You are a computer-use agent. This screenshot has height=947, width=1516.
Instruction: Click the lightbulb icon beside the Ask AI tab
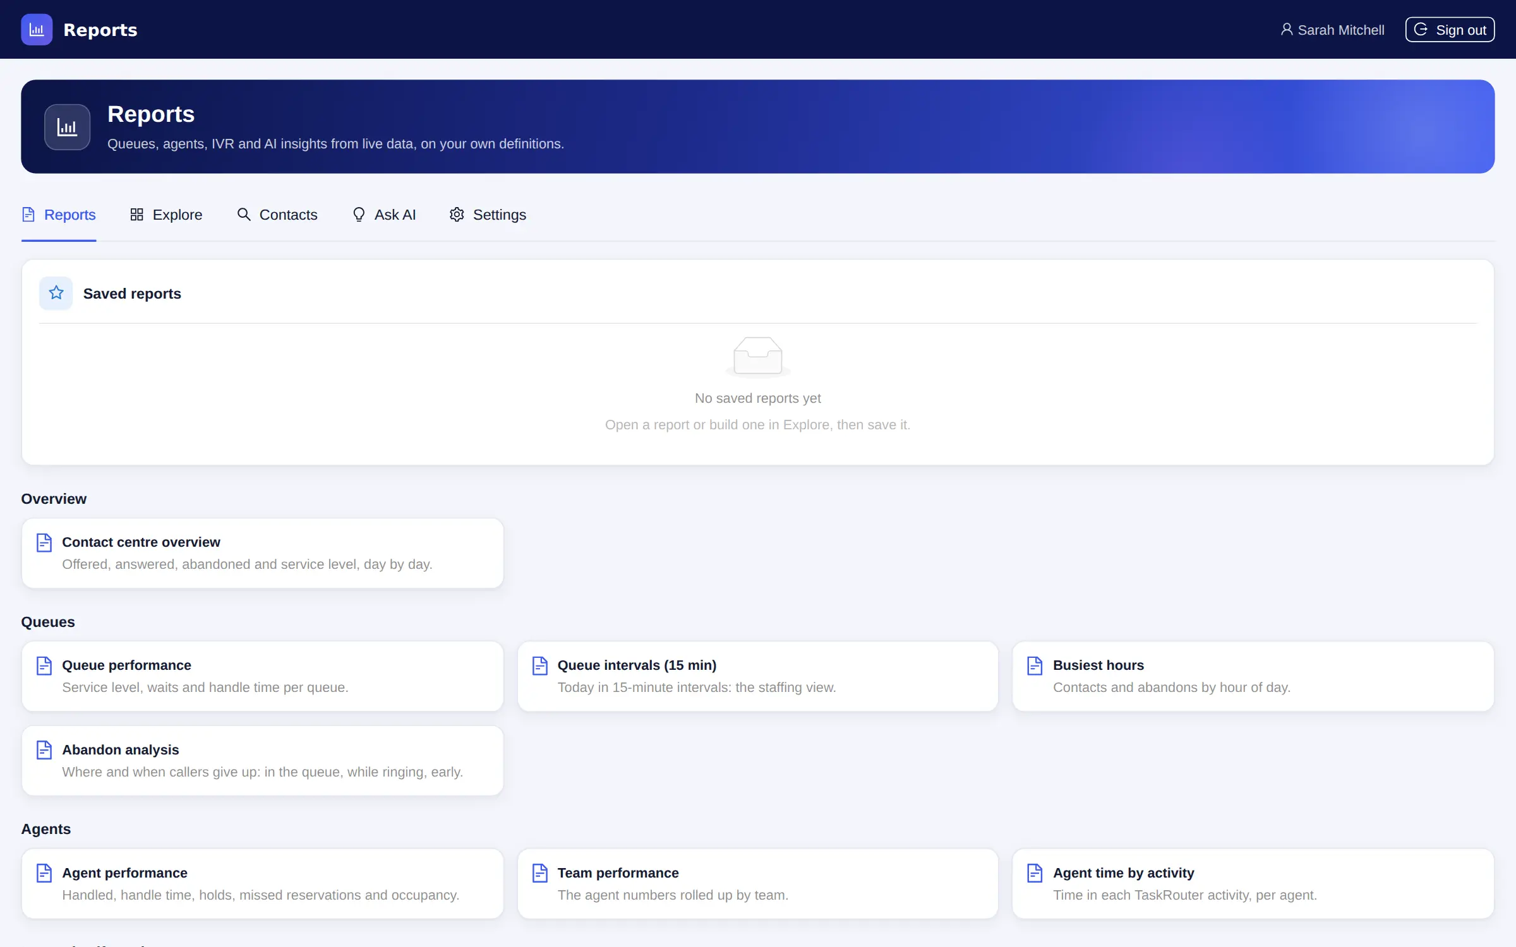pyautogui.click(x=359, y=215)
